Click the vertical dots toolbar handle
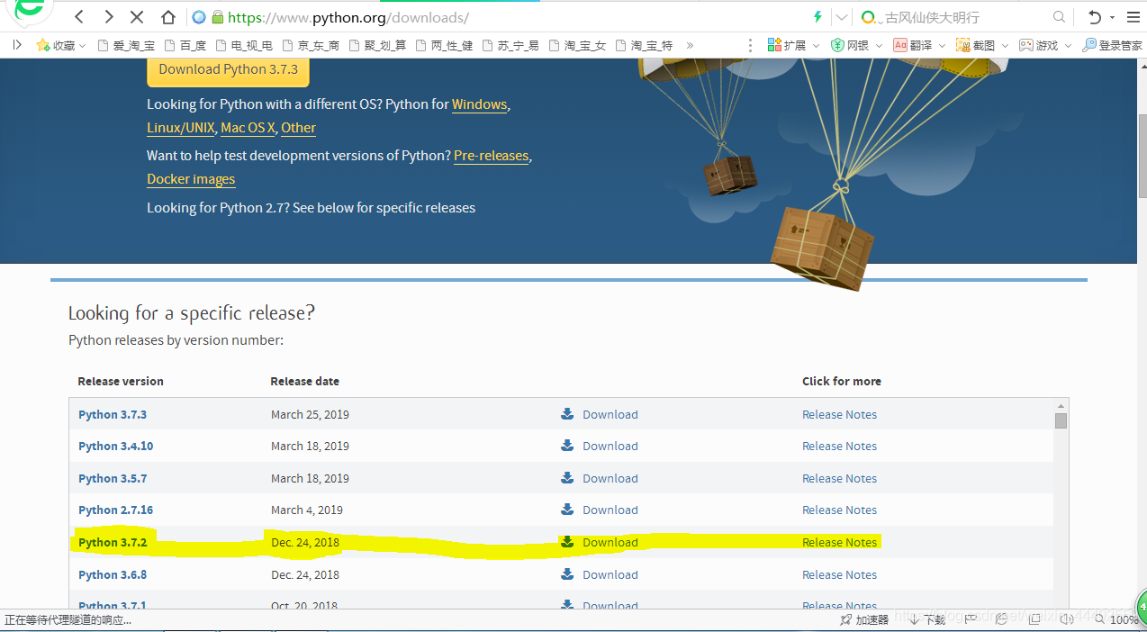The width and height of the screenshot is (1147, 632). pos(752,45)
